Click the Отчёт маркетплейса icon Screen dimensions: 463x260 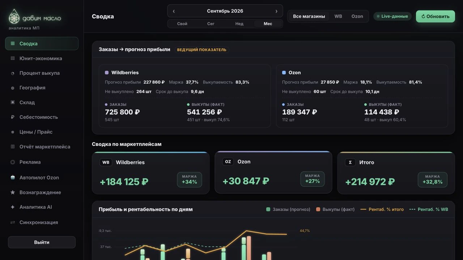point(13,147)
